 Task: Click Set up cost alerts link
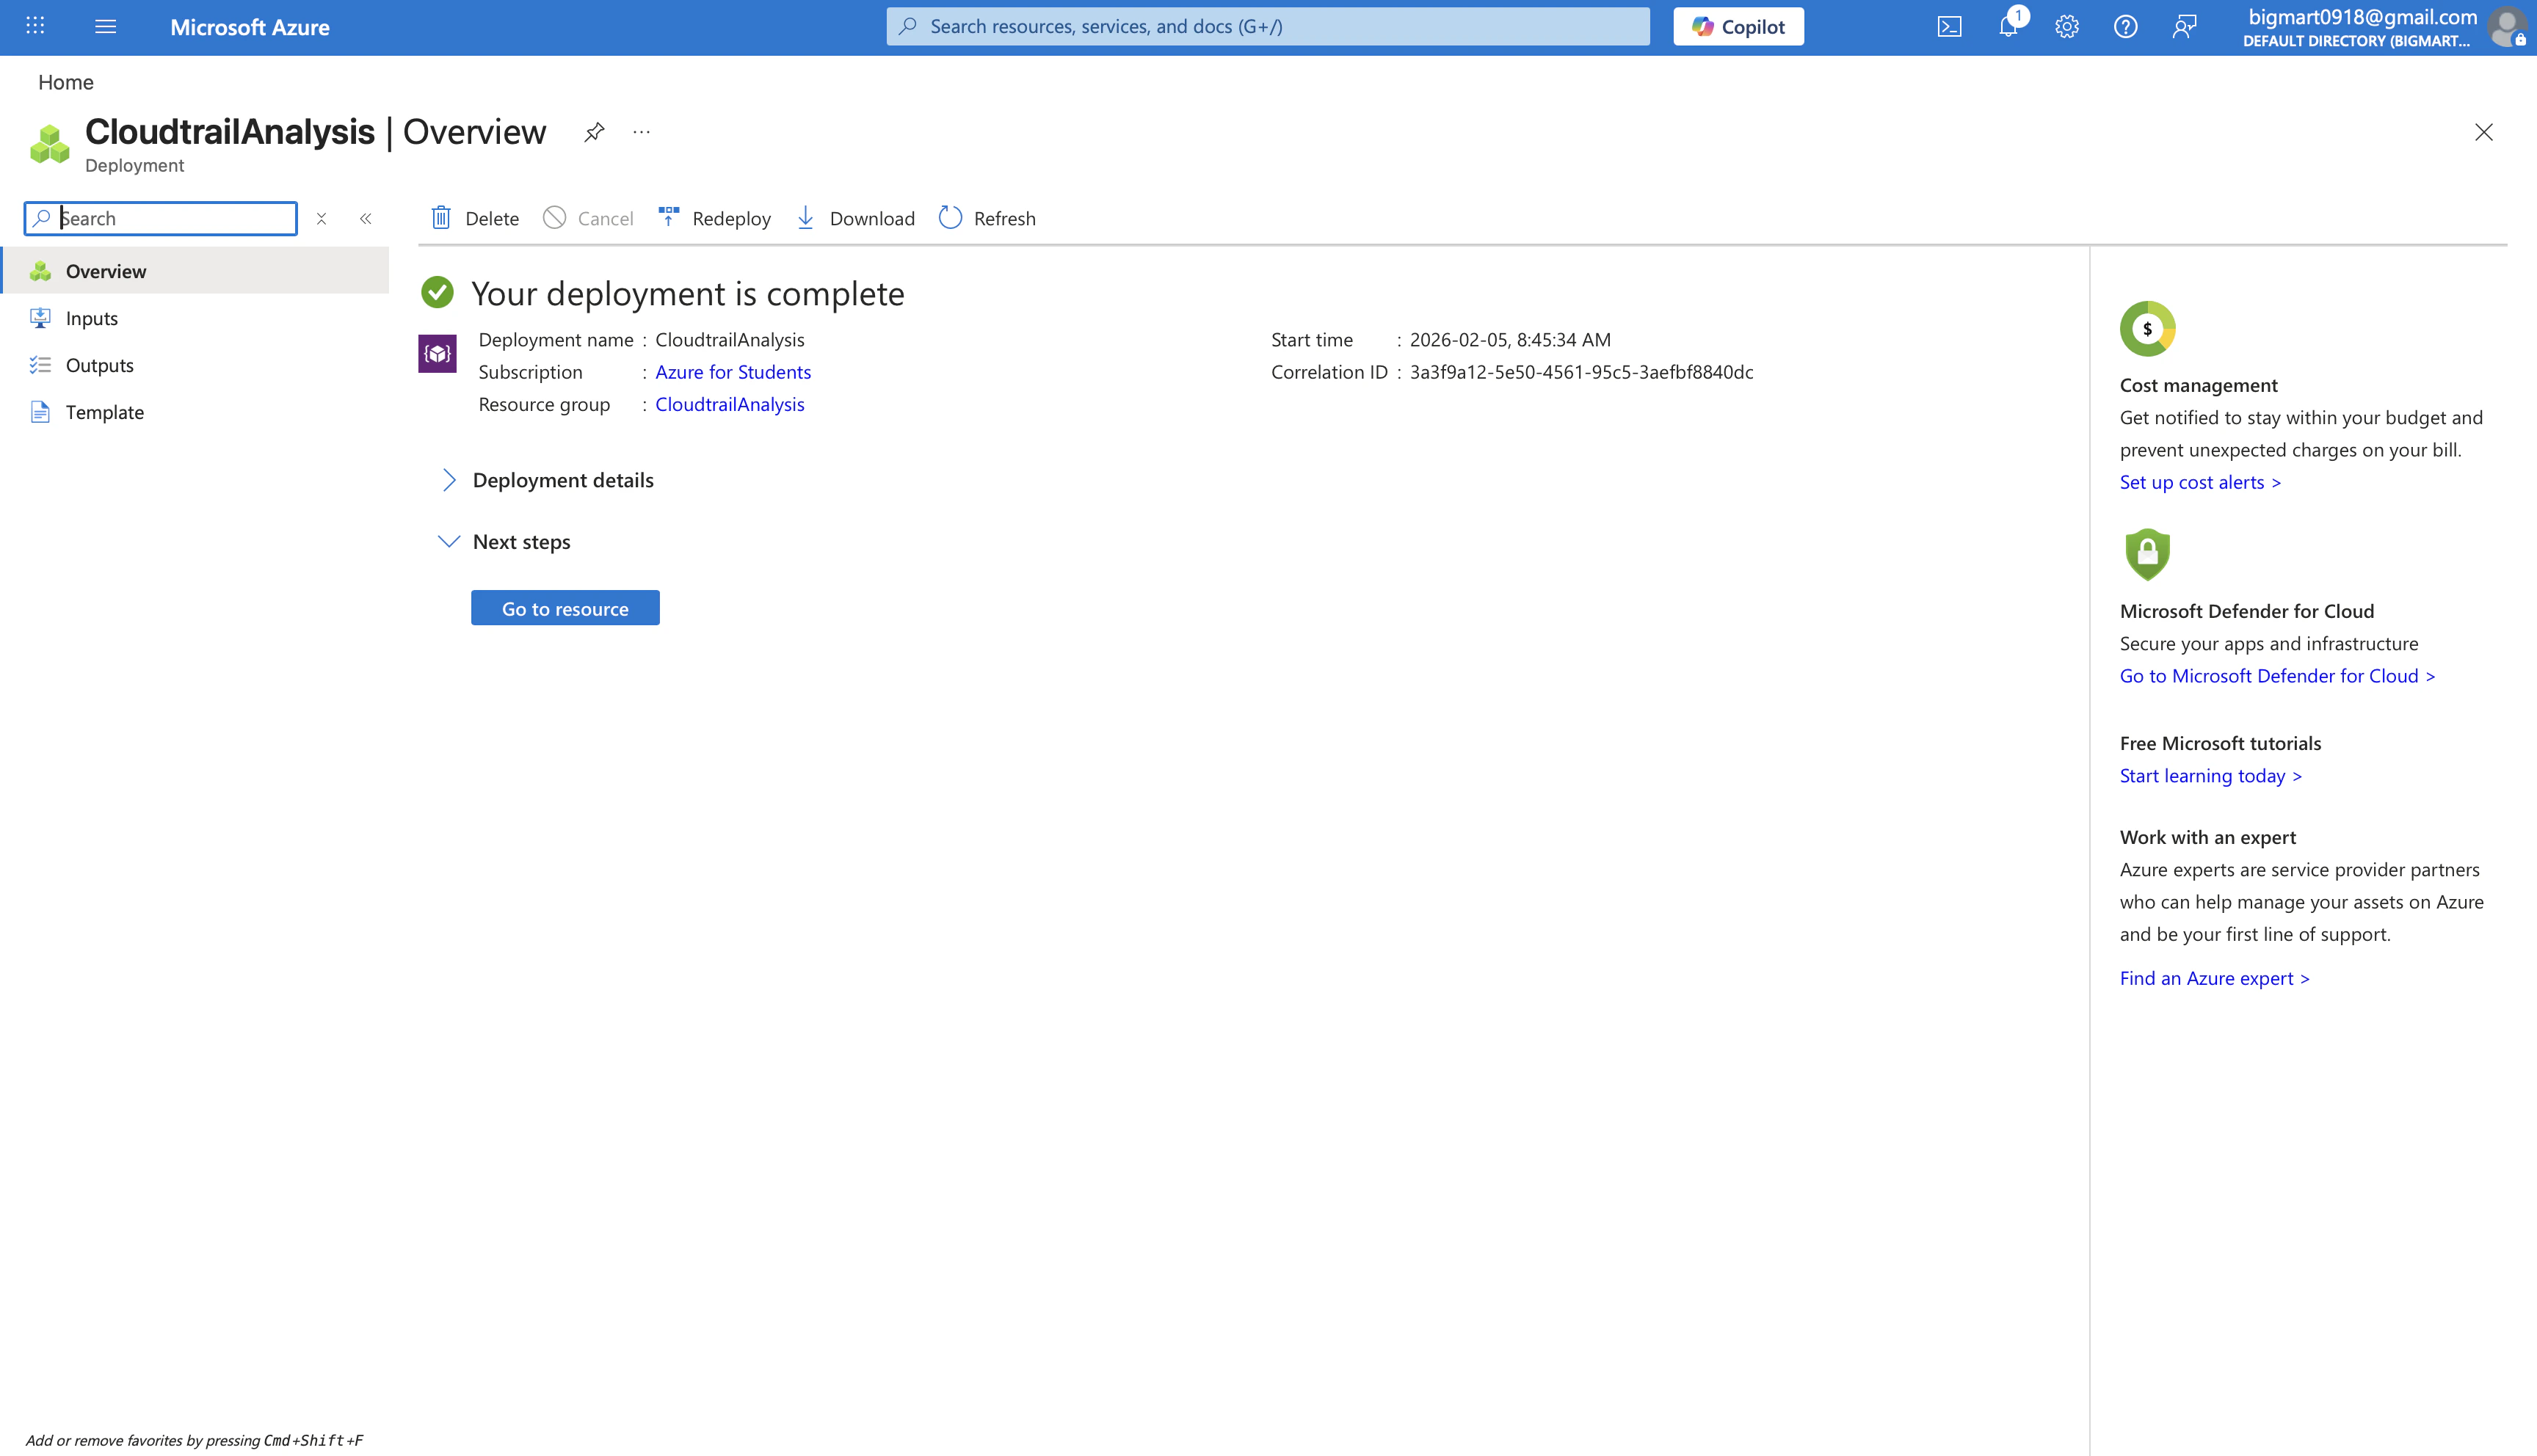tap(2200, 482)
